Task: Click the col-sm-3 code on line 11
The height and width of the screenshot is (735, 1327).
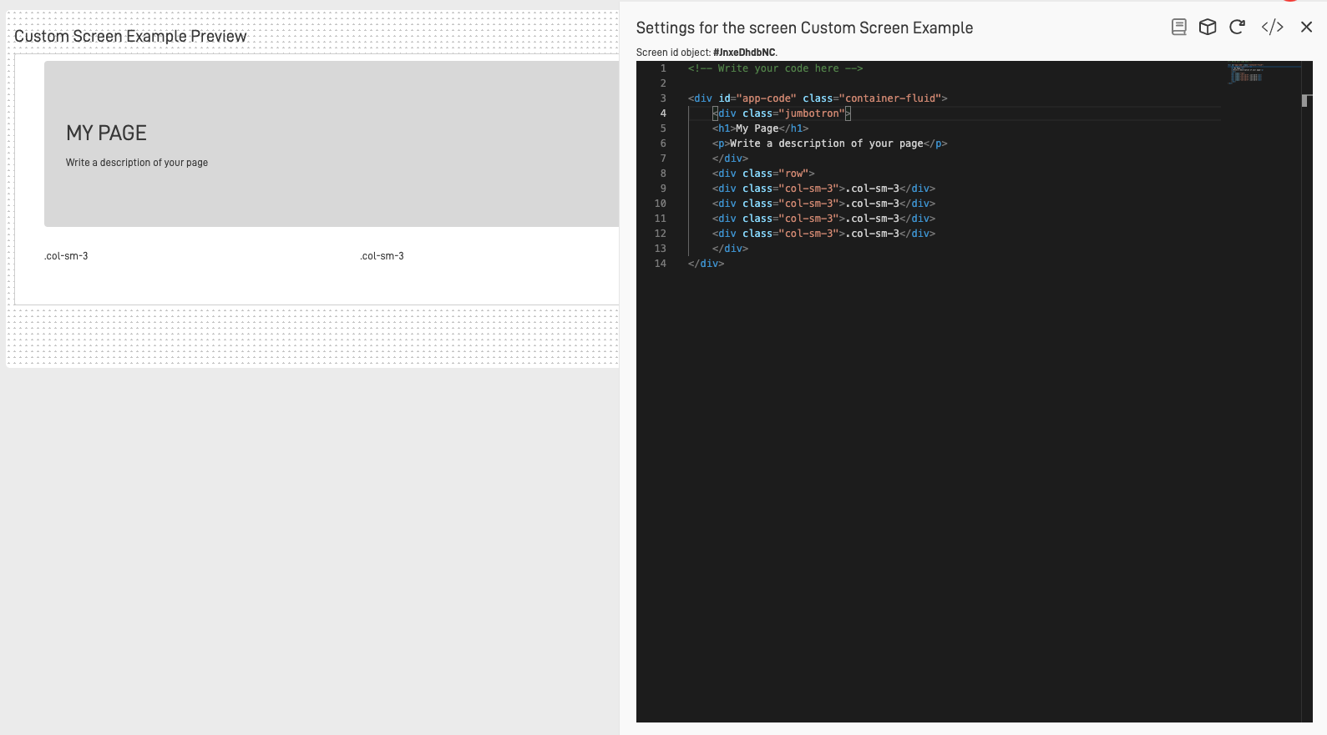Action: (x=823, y=219)
